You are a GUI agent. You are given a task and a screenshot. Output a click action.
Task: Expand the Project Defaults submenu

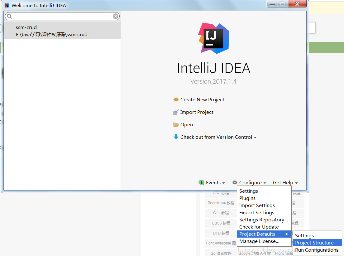264,234
